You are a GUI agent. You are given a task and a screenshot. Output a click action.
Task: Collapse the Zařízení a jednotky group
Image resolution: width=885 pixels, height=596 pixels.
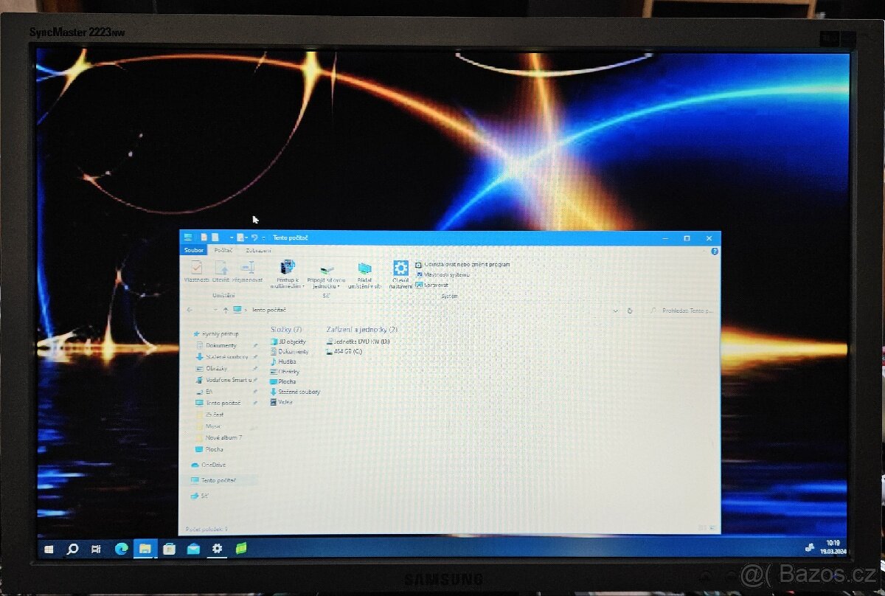tap(361, 329)
